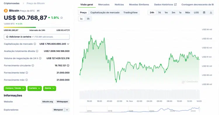The height and width of the screenshot is (115, 219).
Task: Click info icon beside Volume de negociação
Action: 40,58
